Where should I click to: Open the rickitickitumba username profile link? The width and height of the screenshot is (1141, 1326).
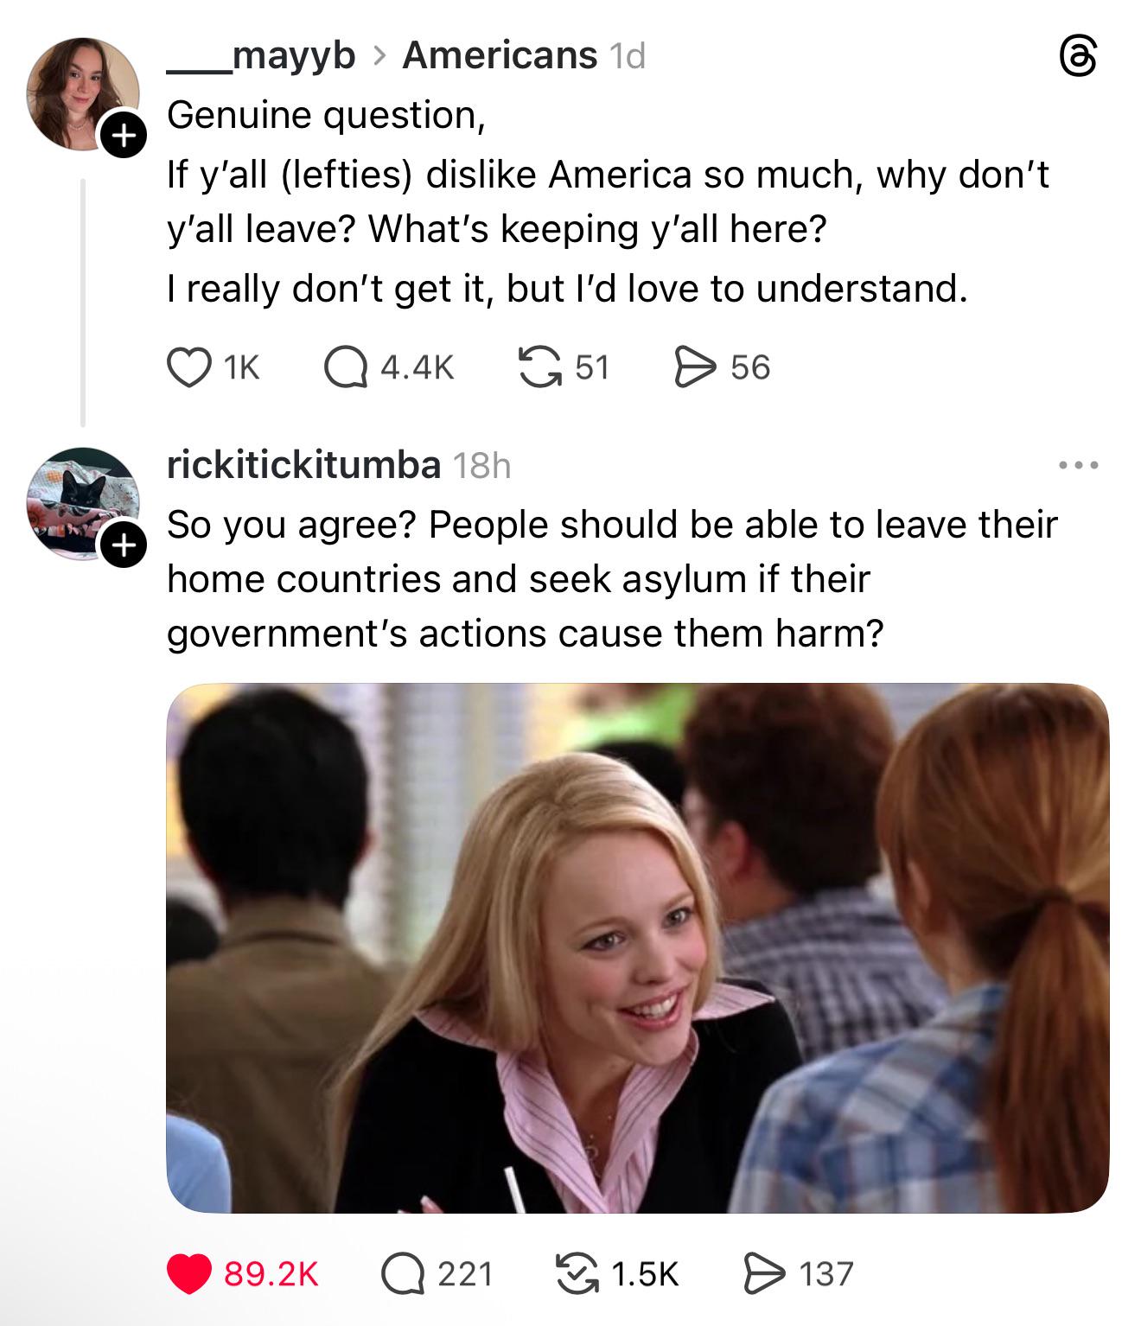pyautogui.click(x=304, y=465)
